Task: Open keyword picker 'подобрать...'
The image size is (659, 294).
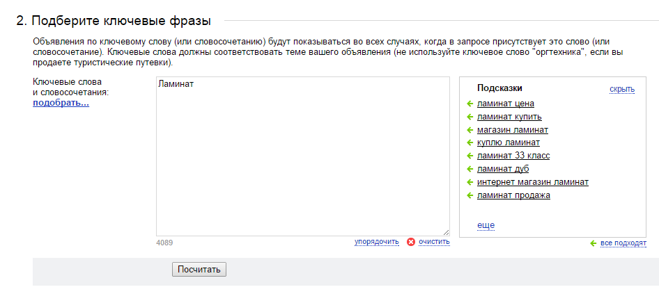Action: click(x=61, y=103)
